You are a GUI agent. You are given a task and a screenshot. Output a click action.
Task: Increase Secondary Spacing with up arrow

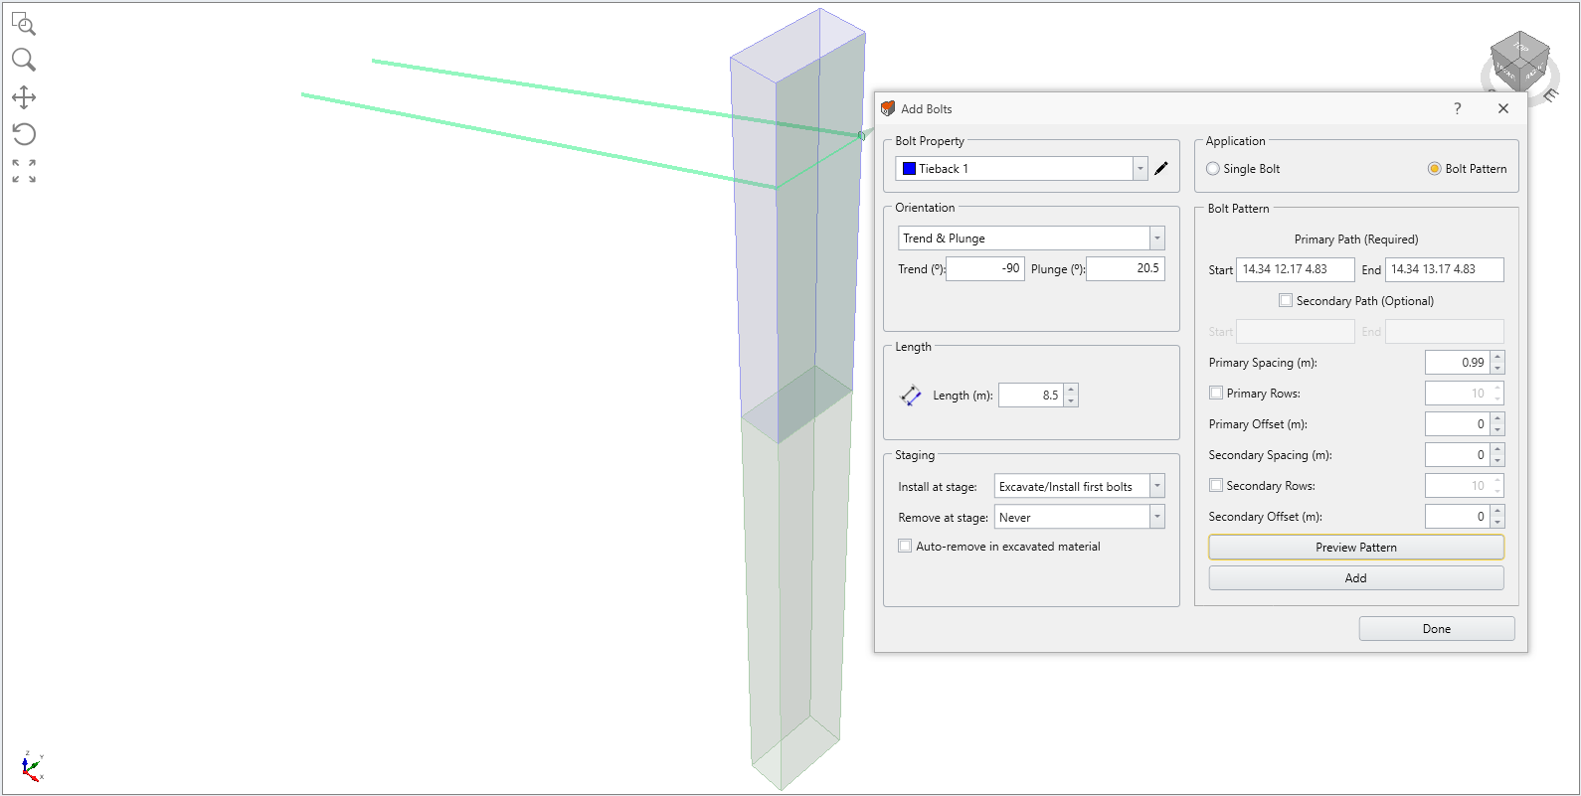tap(1497, 449)
